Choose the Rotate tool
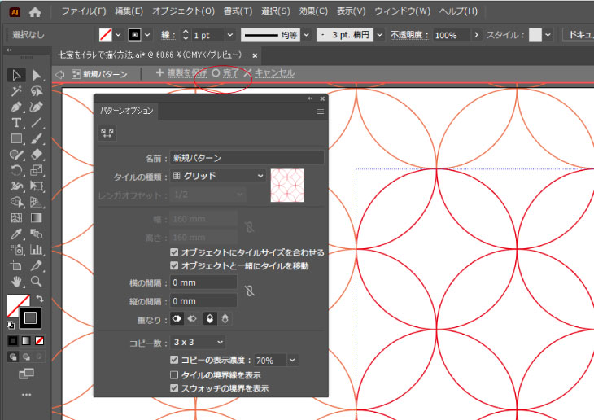Viewport: 594px width, 420px height. point(16,170)
